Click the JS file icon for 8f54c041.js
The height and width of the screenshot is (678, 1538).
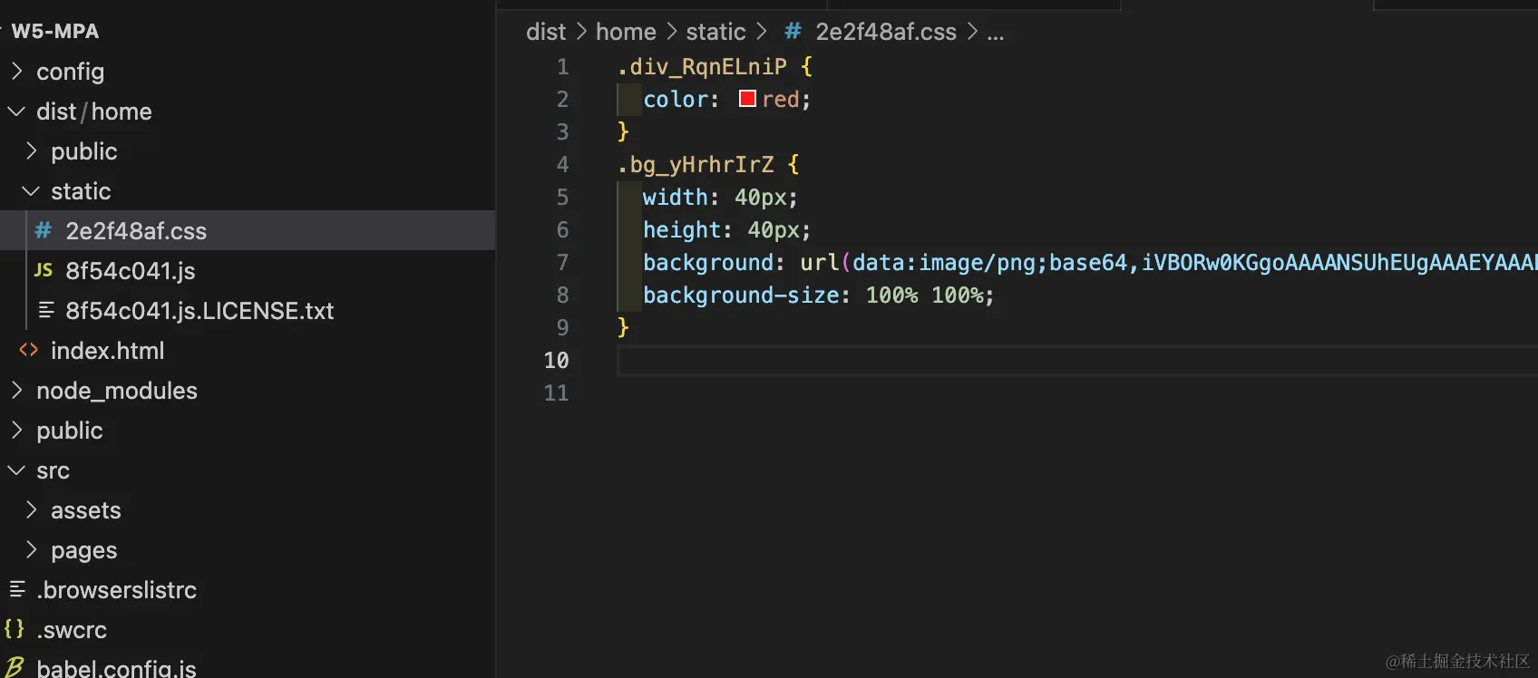click(x=43, y=270)
